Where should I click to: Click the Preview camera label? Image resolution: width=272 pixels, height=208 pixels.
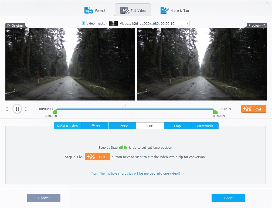(x=257, y=25)
